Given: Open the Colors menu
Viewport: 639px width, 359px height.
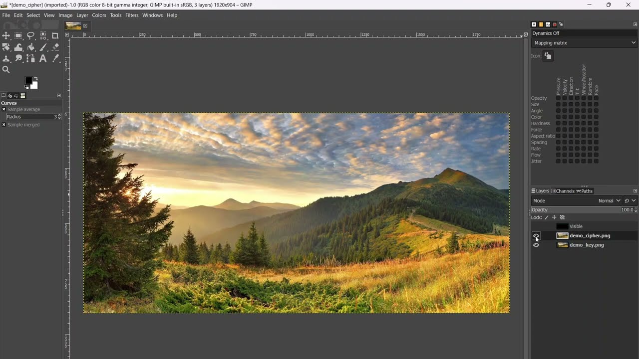Looking at the screenshot, I should pyautogui.click(x=99, y=15).
